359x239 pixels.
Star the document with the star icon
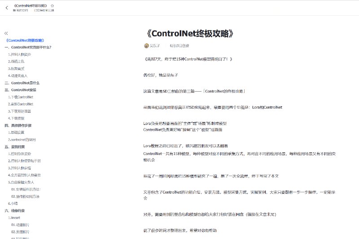52,6
